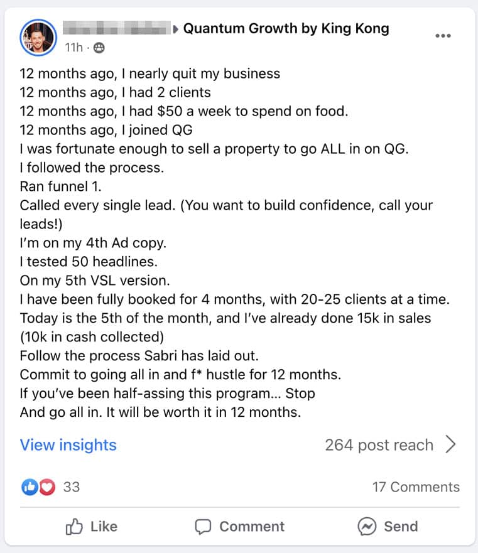Show who reacted via the 33 count

[x=72, y=486]
